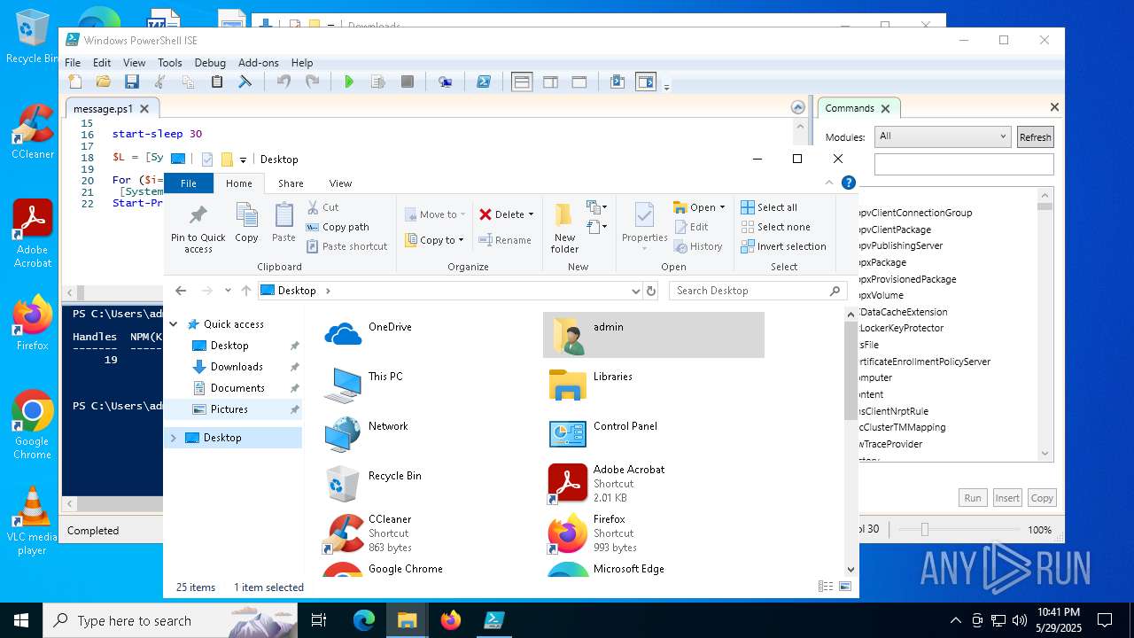The width and height of the screenshot is (1134, 638).
Task: Click Select all in Explorer ribbon
Action: point(769,207)
